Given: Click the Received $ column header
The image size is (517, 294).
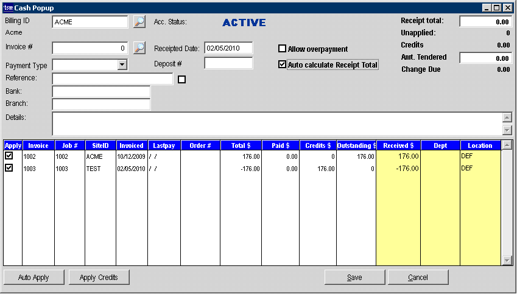Looking at the screenshot, I should [x=398, y=145].
